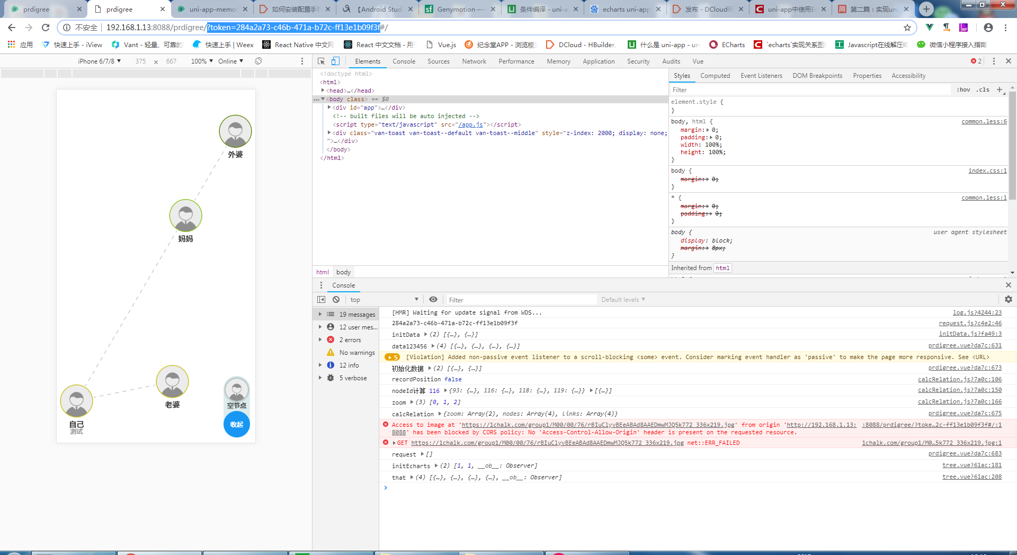This screenshot has height=555, width=1017.
Task: Open the common.less:6 source link
Action: (984, 121)
